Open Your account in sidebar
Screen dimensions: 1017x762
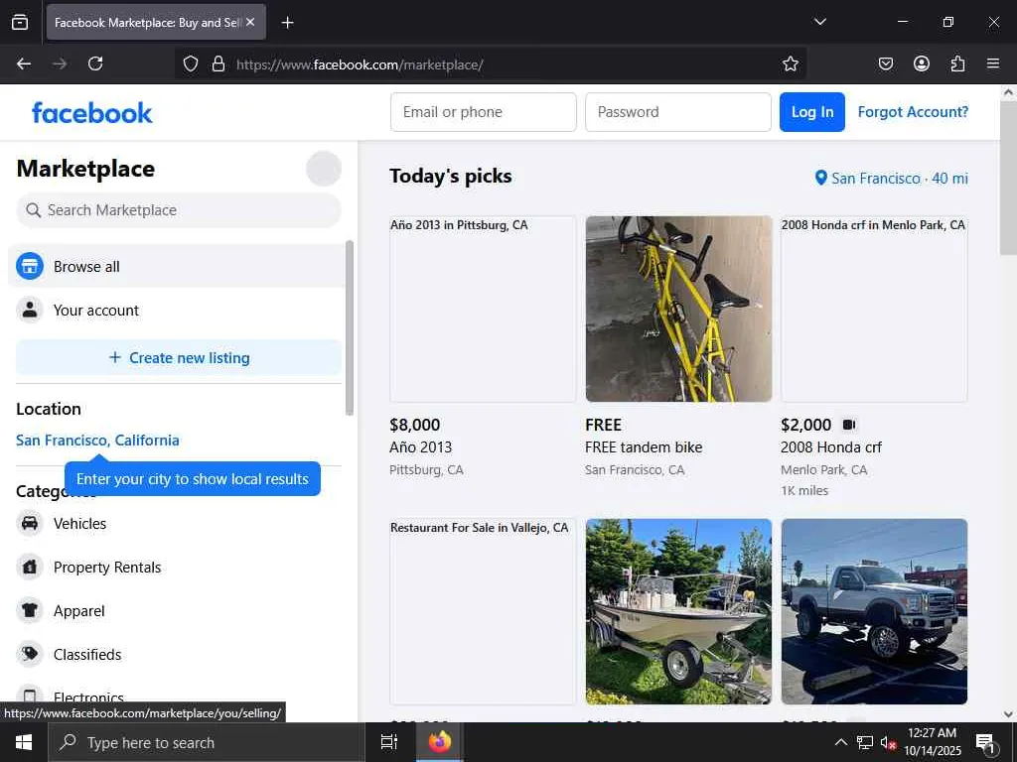[177, 311]
